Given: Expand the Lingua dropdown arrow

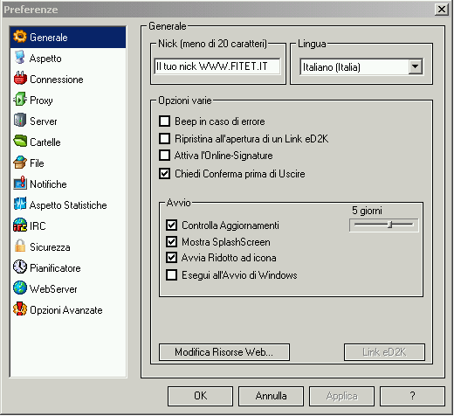Looking at the screenshot, I should click(416, 66).
